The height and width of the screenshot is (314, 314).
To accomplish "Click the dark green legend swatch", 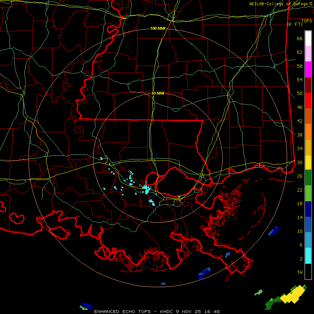I will click(308, 178).
